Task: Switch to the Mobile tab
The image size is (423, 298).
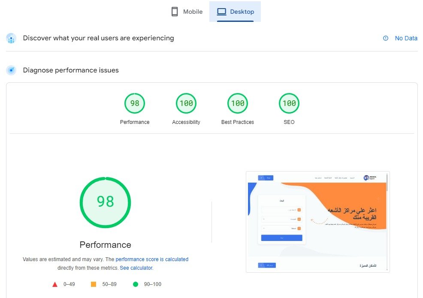Action: (x=187, y=12)
